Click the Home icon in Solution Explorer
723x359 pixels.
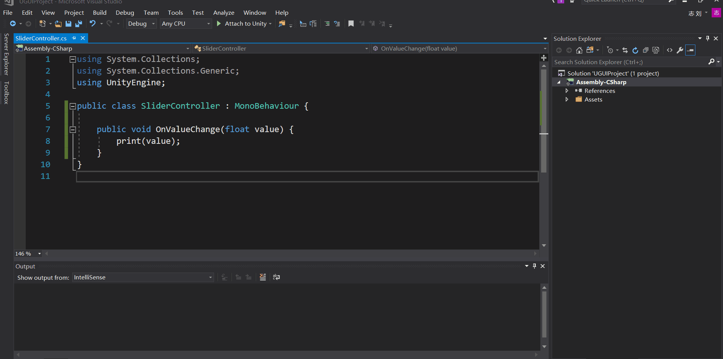tap(579, 50)
